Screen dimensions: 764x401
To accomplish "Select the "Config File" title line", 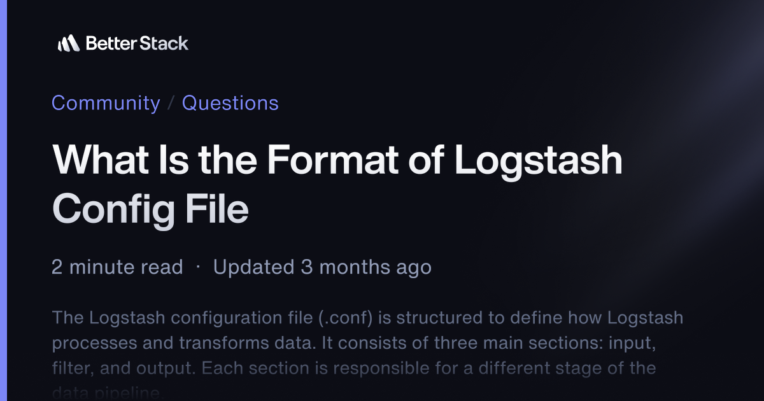I will [x=150, y=209].
